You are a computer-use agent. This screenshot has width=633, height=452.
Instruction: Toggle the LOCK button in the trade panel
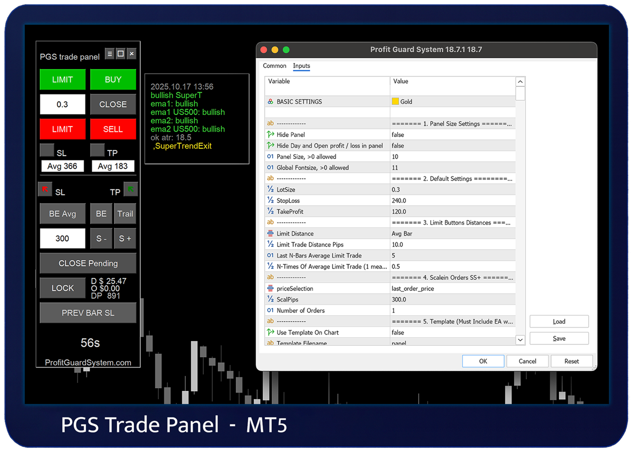click(x=62, y=288)
